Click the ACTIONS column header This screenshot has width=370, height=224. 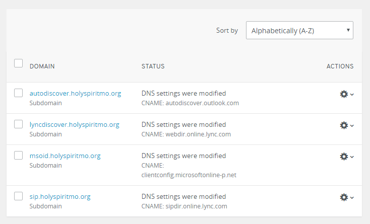point(340,66)
